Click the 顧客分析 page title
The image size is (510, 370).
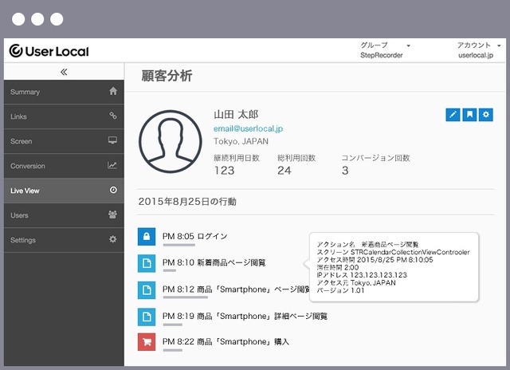[167, 76]
